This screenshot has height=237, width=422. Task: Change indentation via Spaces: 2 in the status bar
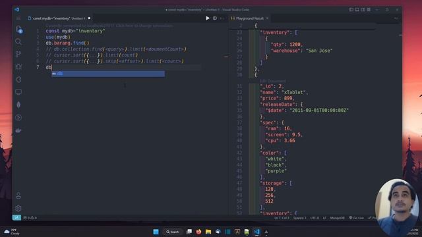click(x=299, y=218)
